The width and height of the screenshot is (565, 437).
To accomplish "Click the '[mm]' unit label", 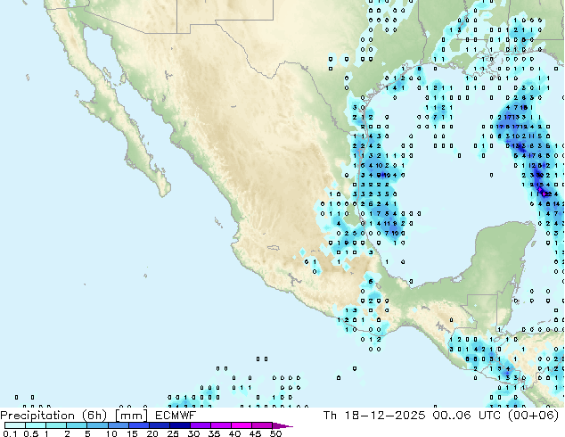I will (x=131, y=416).
